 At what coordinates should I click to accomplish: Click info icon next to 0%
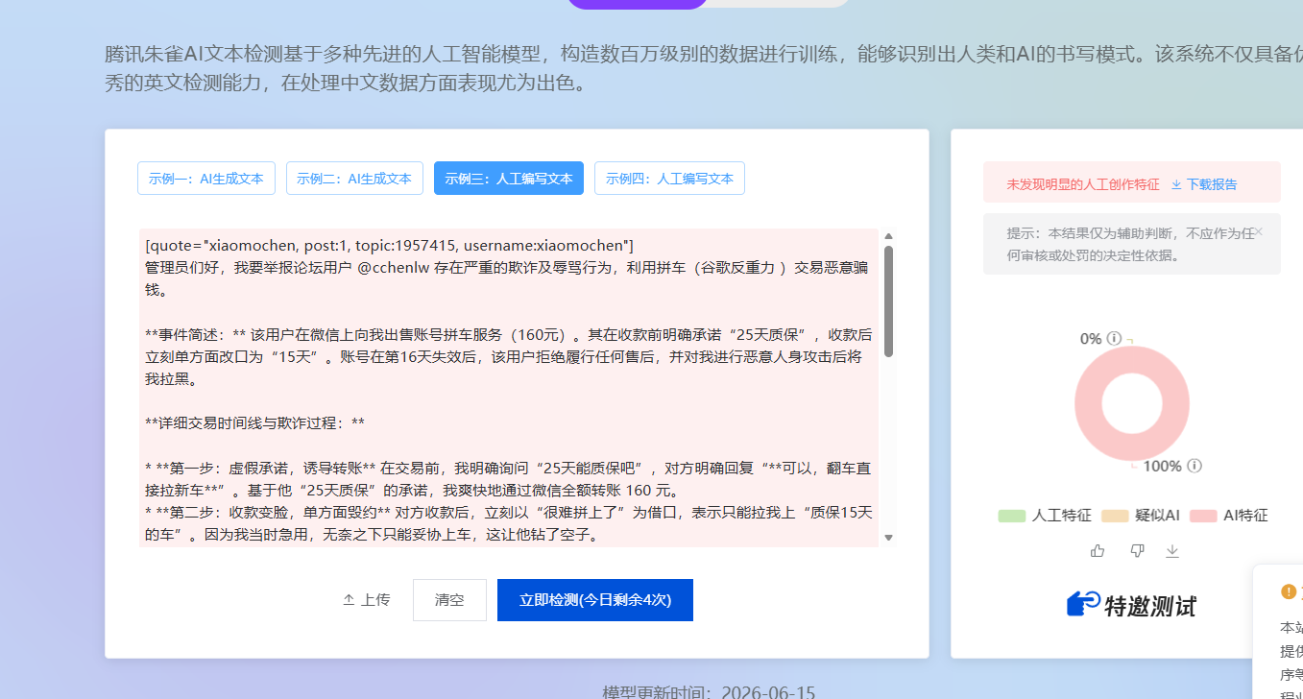coord(1114,338)
